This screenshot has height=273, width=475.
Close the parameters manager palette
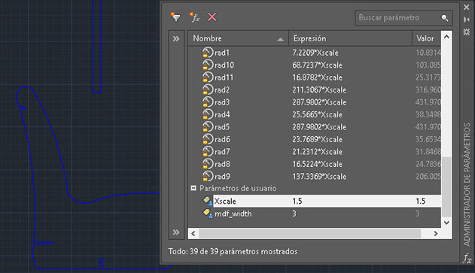tap(467, 8)
